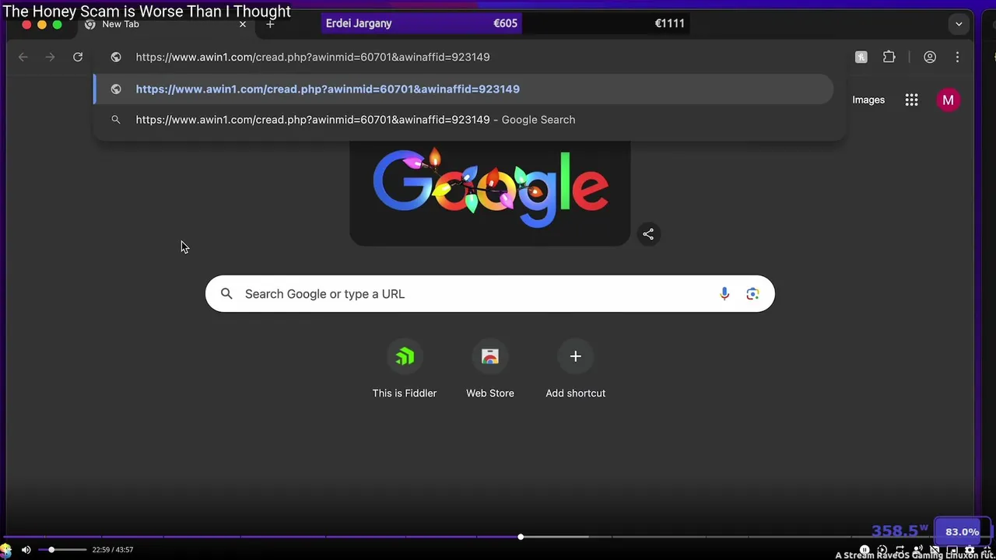Open the Google account avatar M
Image resolution: width=996 pixels, height=560 pixels.
[948, 100]
